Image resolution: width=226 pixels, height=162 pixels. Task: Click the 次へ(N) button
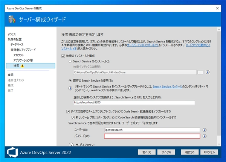(166, 152)
